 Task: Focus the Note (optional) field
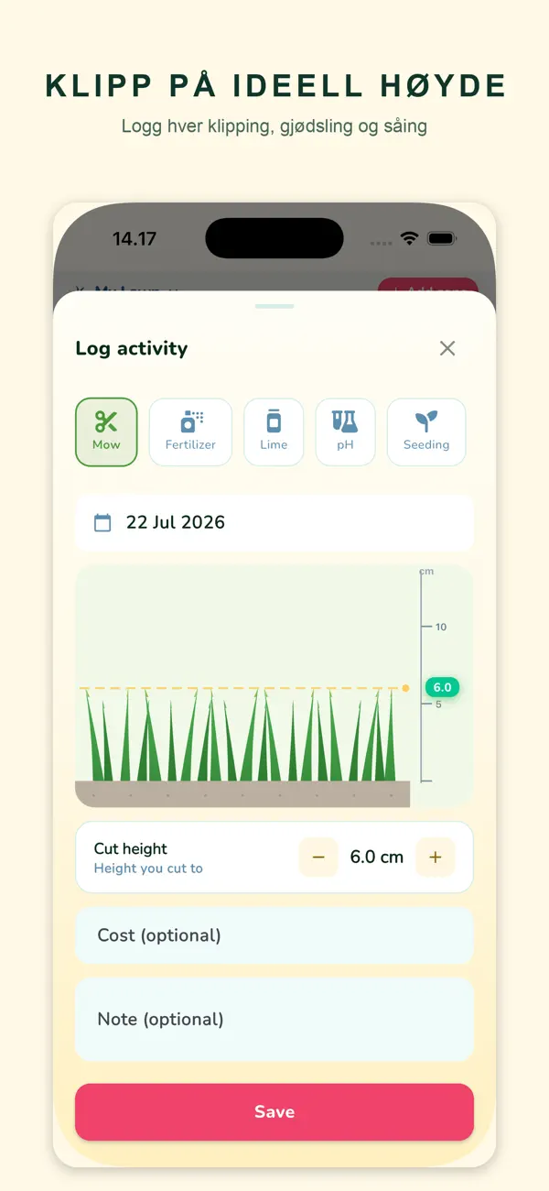point(274,1020)
